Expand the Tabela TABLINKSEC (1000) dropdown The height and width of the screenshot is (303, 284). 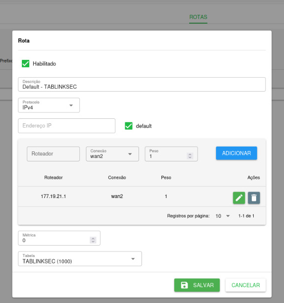point(80,258)
